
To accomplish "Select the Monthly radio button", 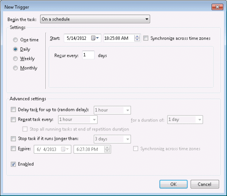I will (16, 68).
